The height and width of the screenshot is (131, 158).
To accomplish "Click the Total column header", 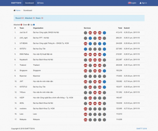I will click(120, 28).
